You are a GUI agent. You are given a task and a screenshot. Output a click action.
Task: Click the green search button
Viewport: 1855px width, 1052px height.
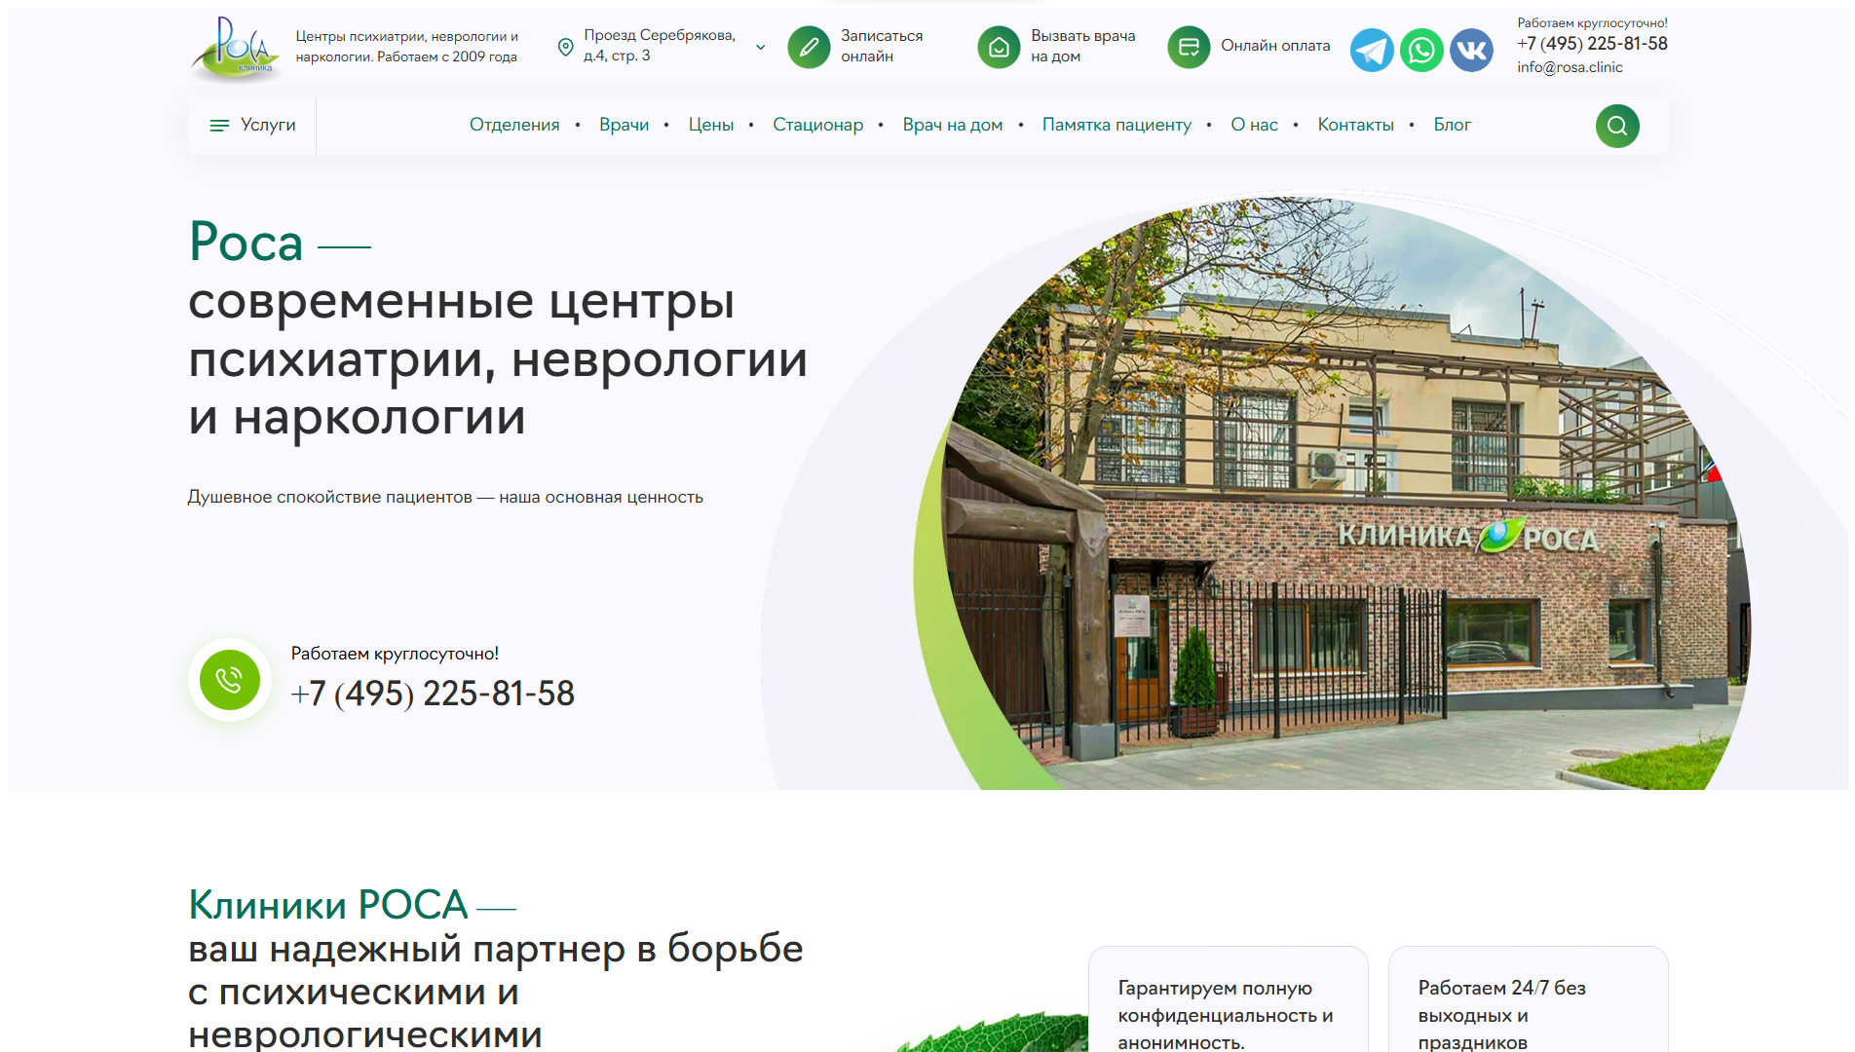(x=1617, y=126)
